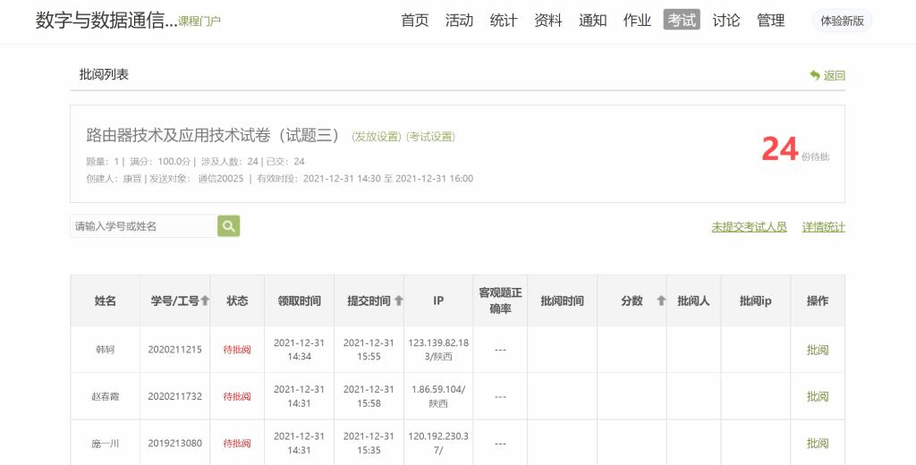Click sort arrow beside 学号/工号 header

click(x=205, y=301)
